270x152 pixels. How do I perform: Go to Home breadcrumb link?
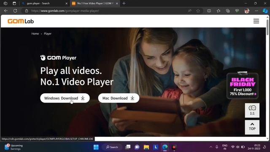point(35,34)
